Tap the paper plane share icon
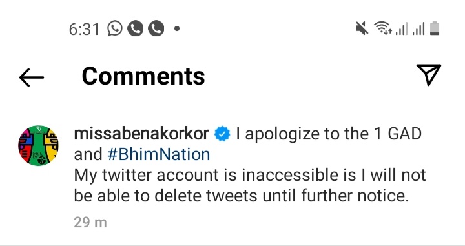Image resolution: width=465 pixels, height=246 pixels. coord(429,74)
